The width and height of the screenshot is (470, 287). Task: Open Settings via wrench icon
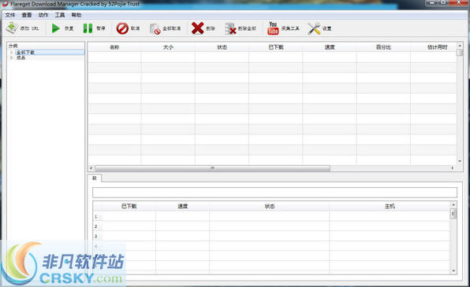point(314,28)
